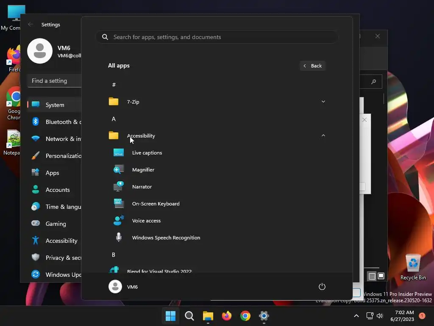
Task: Open Accessibility section in Settings sidebar
Action: (55, 241)
